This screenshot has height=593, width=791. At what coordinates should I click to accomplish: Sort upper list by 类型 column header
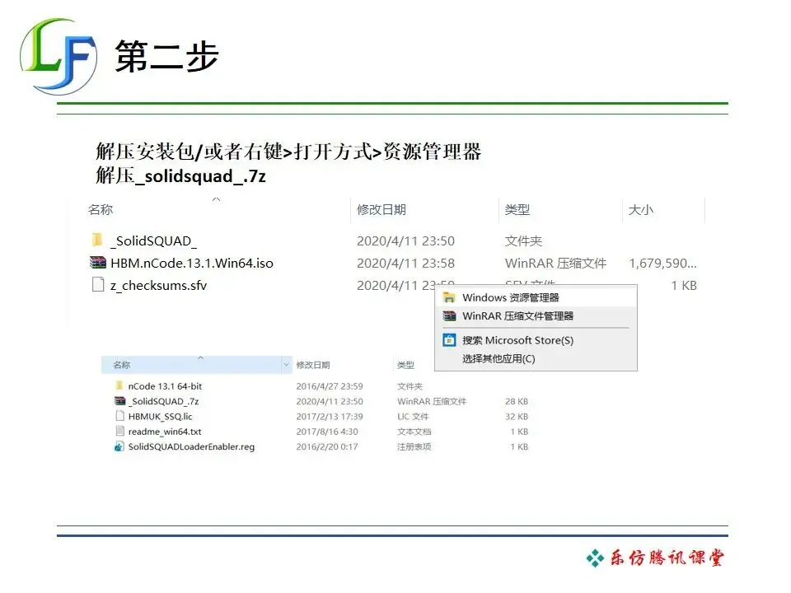[517, 210]
